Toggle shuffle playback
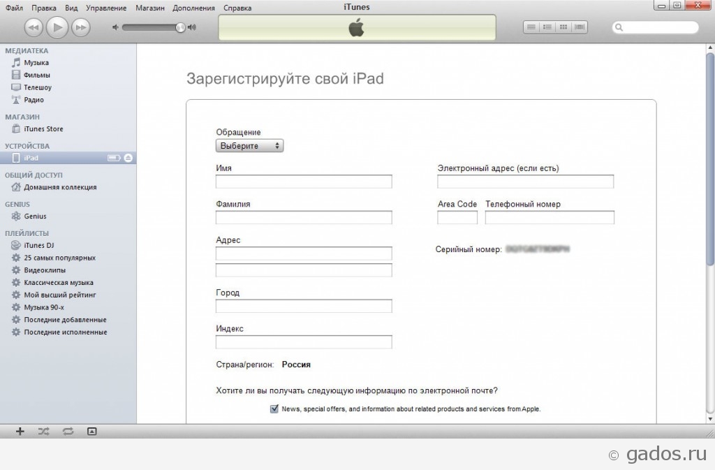The image size is (715, 470). (x=44, y=432)
